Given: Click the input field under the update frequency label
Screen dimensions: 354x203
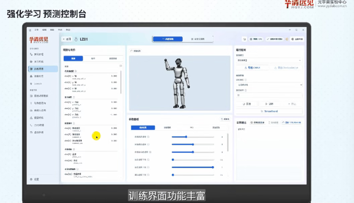Looking at the screenshot, I should 269,95.
